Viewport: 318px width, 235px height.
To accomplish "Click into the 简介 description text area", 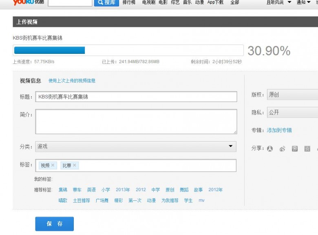I will (x=136, y=122).
